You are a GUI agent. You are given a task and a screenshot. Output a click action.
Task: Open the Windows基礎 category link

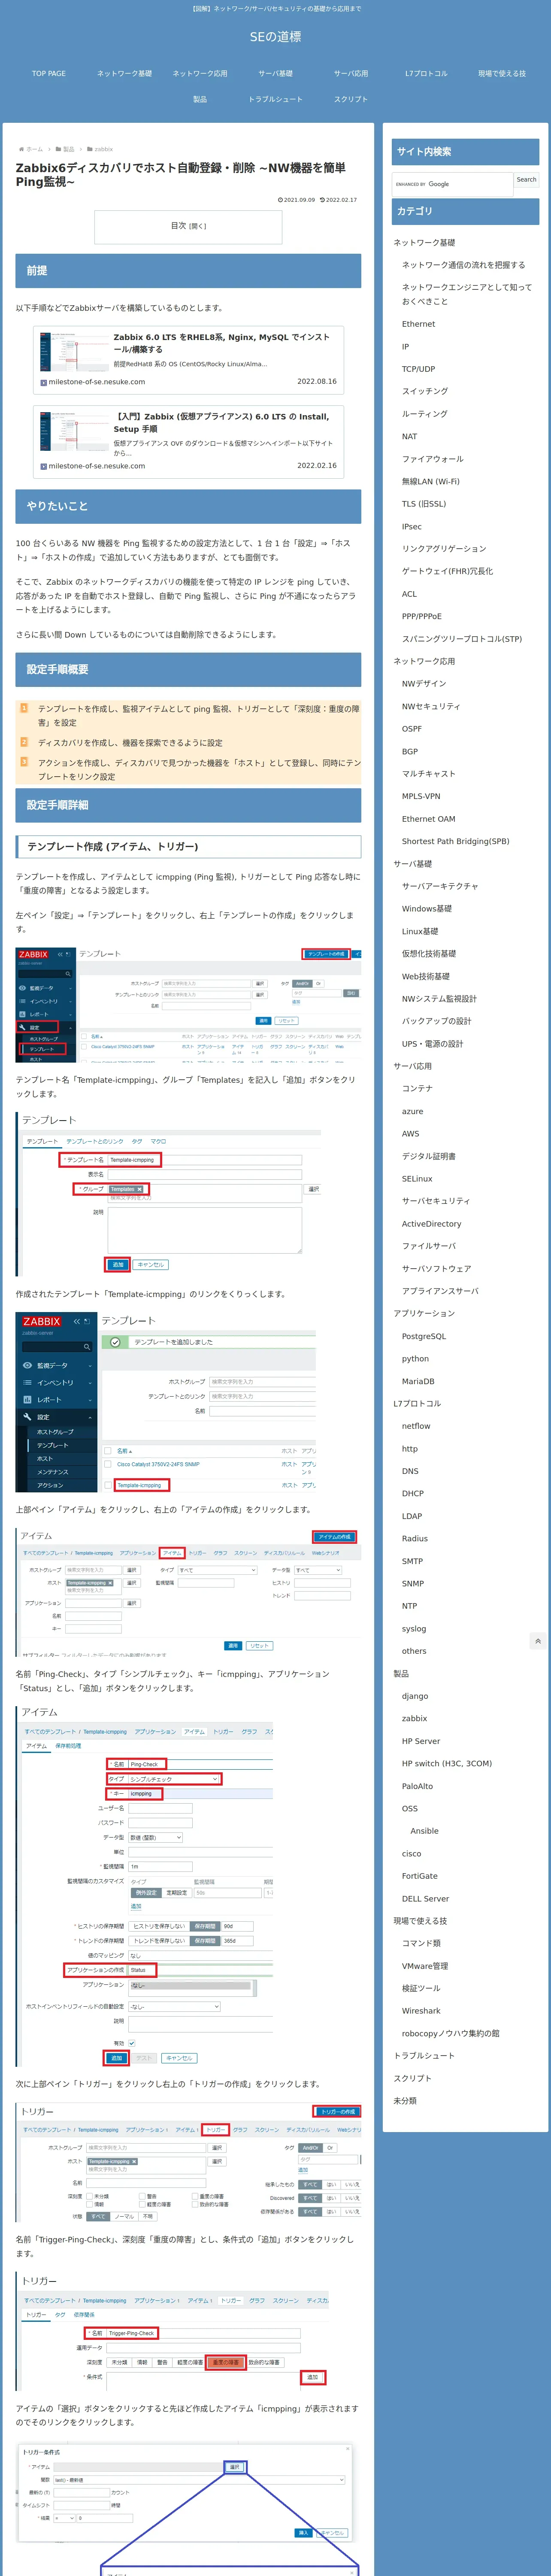coord(427,909)
